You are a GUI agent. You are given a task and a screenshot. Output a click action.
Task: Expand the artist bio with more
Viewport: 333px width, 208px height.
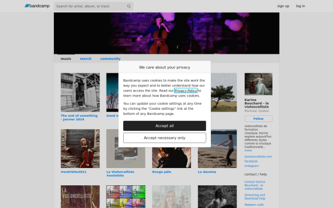[248, 150]
